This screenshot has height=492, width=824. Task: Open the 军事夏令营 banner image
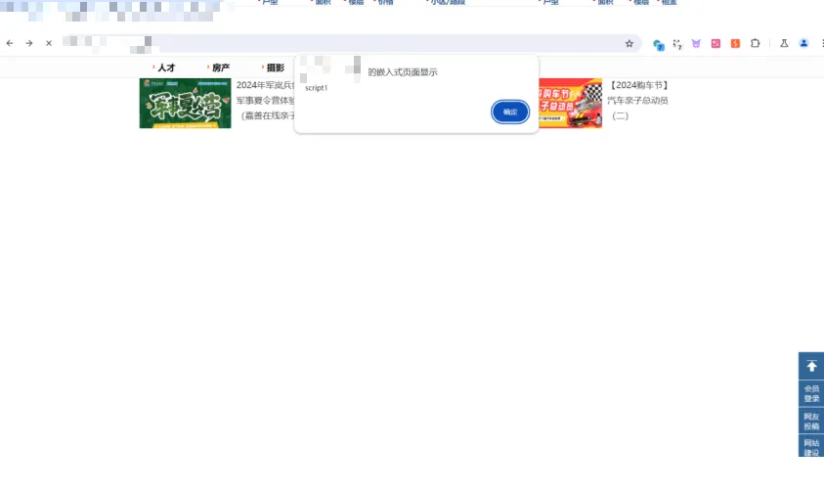pyautogui.click(x=185, y=103)
